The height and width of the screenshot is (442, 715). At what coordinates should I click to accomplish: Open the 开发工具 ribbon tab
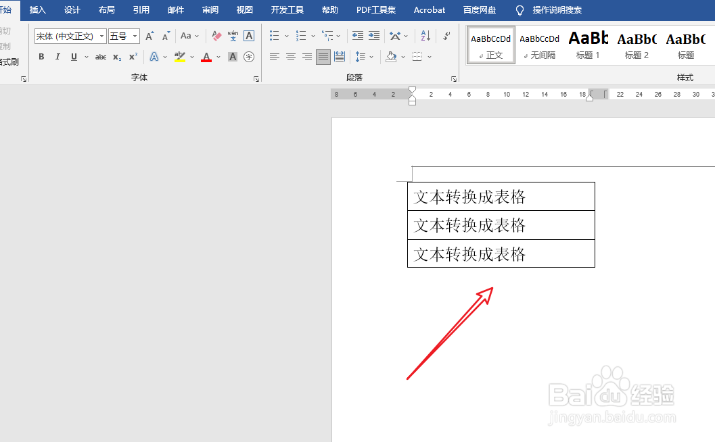[x=286, y=10]
